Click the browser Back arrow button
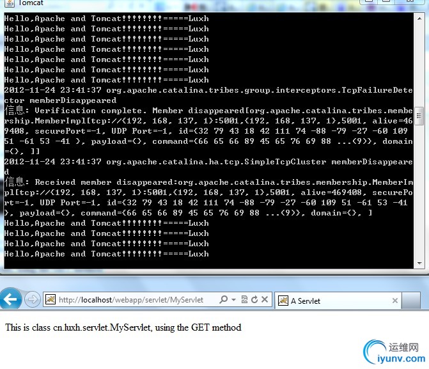This screenshot has width=429, height=369. [x=10, y=299]
